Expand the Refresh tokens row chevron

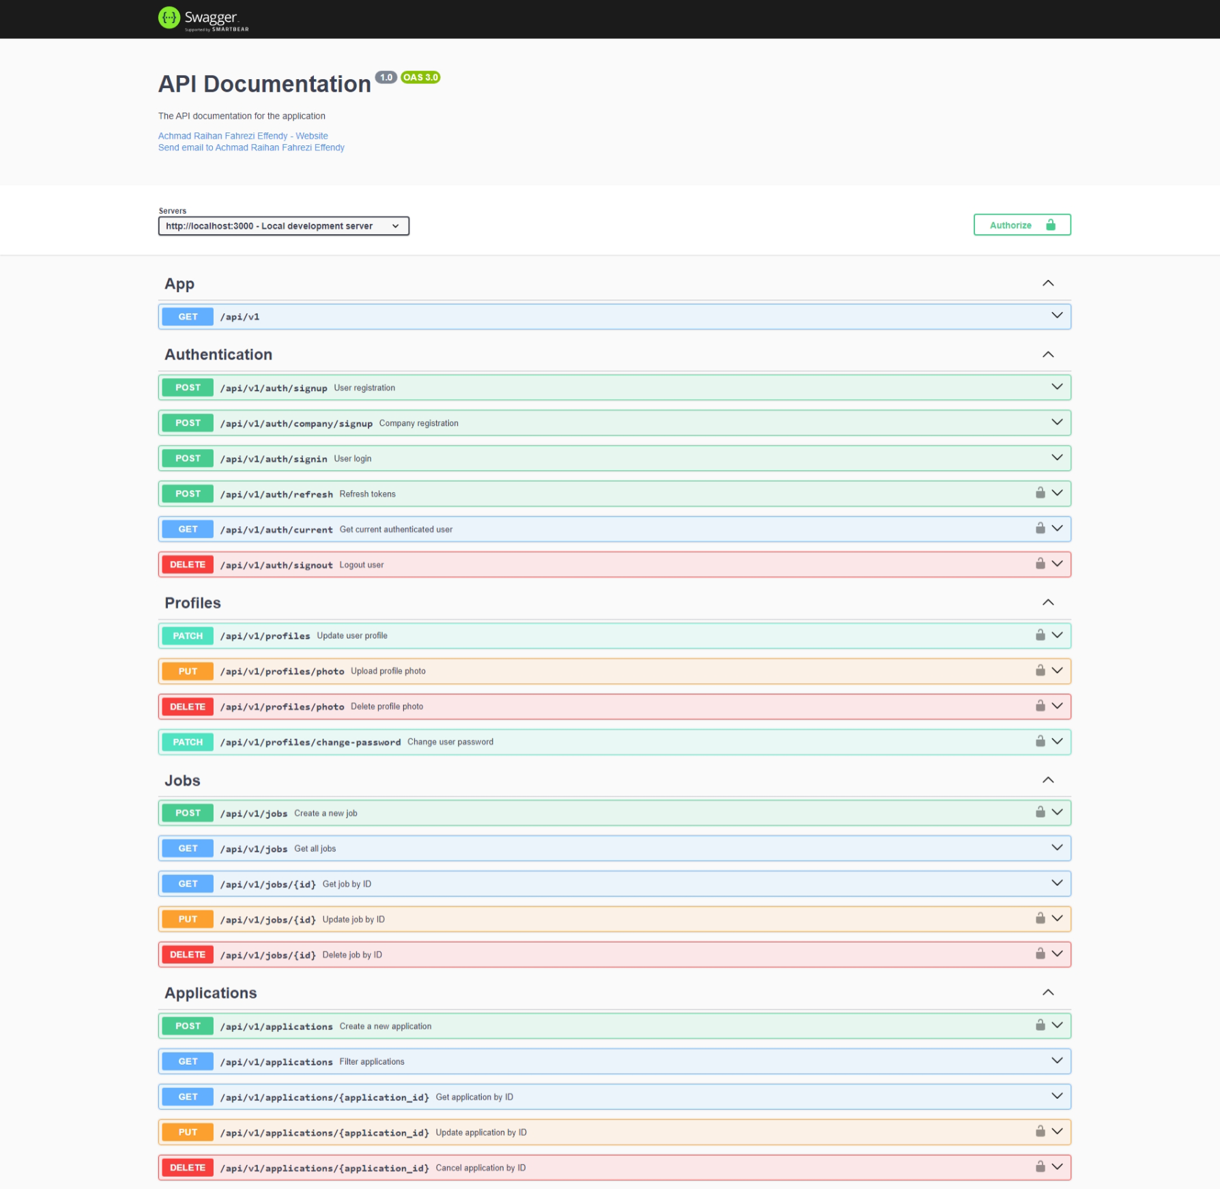point(1057,493)
